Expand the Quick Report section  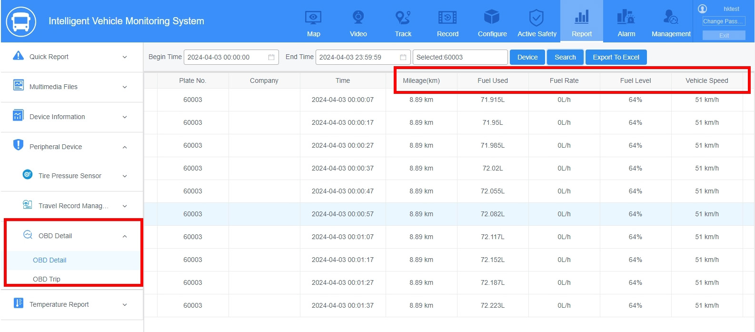click(125, 57)
